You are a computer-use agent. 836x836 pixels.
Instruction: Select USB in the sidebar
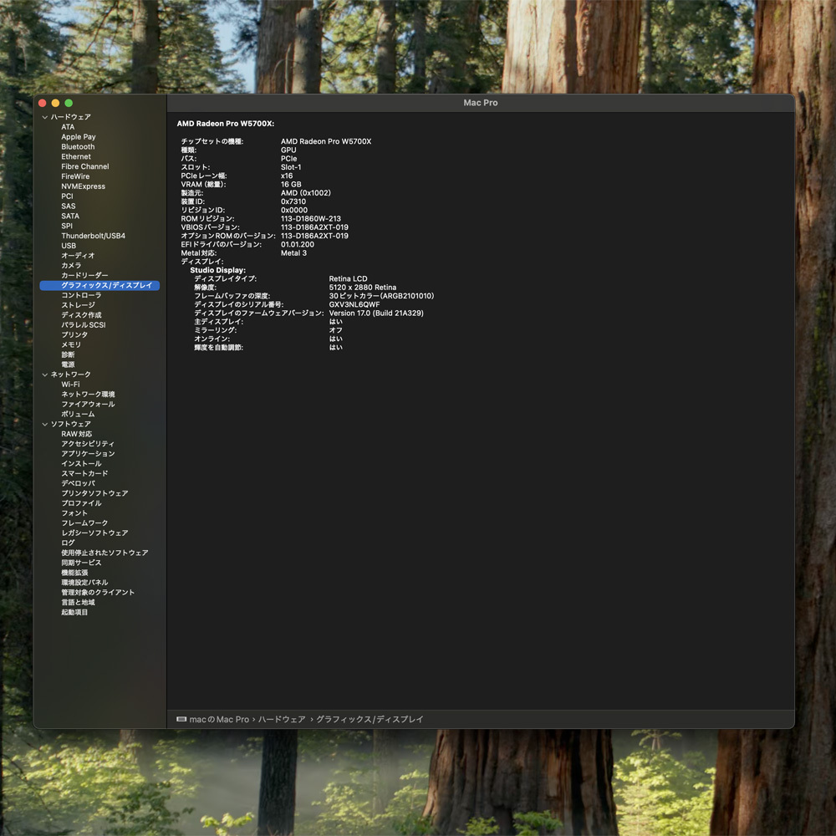pos(69,246)
